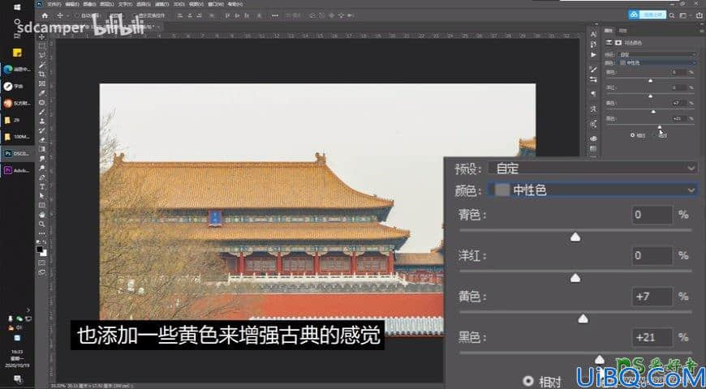
Task: Open the 编辑 menu
Action: (71, 4)
